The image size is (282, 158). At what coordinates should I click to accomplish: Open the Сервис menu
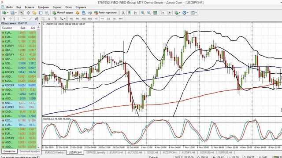click(x=57, y=7)
